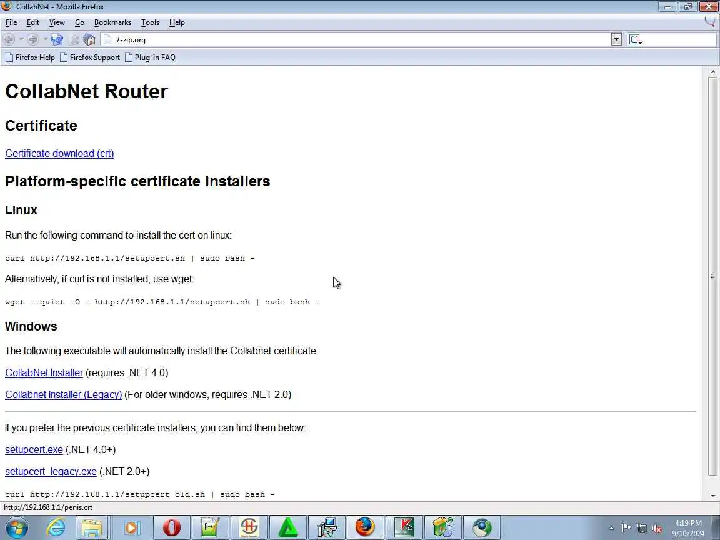The width and height of the screenshot is (720, 540).
Task: Open the Firefox Support bookmark
Action: [90, 57]
